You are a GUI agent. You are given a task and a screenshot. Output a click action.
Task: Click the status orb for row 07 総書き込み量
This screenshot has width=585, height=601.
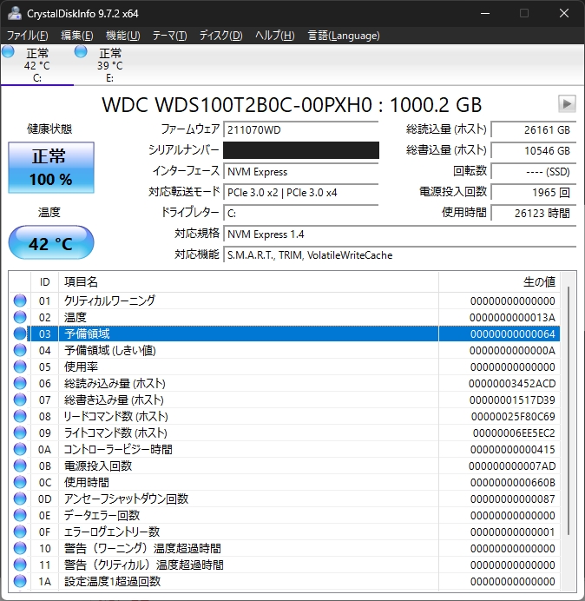point(20,400)
